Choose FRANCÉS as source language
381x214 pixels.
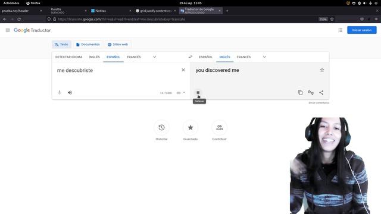pyautogui.click(x=133, y=57)
